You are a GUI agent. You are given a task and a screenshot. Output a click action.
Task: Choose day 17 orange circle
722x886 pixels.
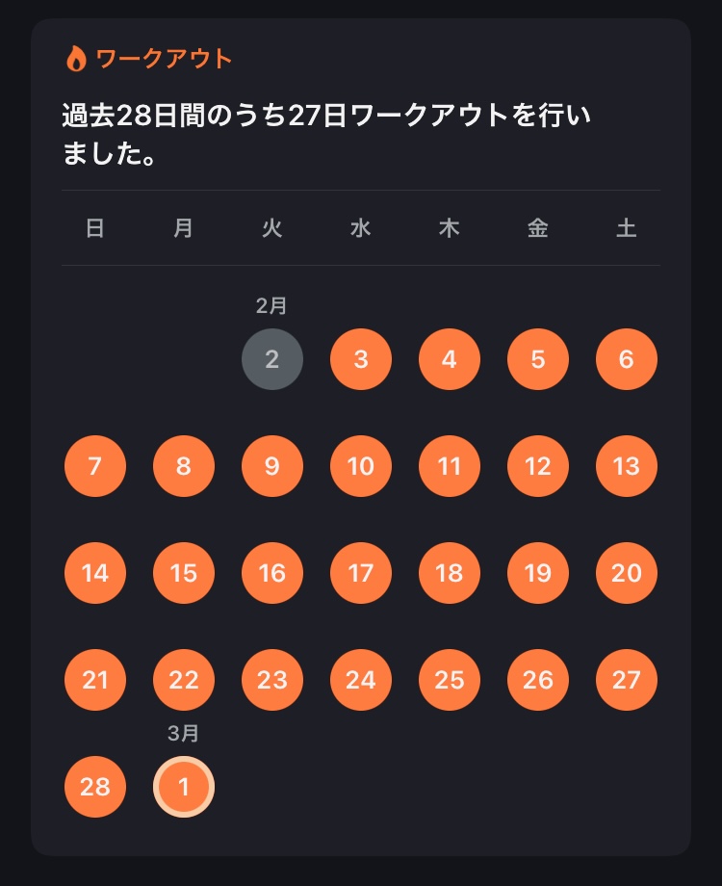[361, 573]
